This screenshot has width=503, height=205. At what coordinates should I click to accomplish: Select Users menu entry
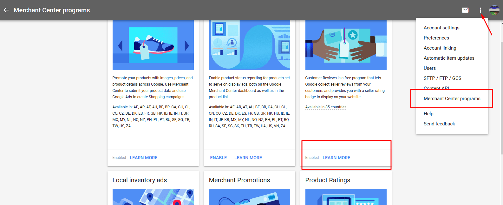point(430,68)
